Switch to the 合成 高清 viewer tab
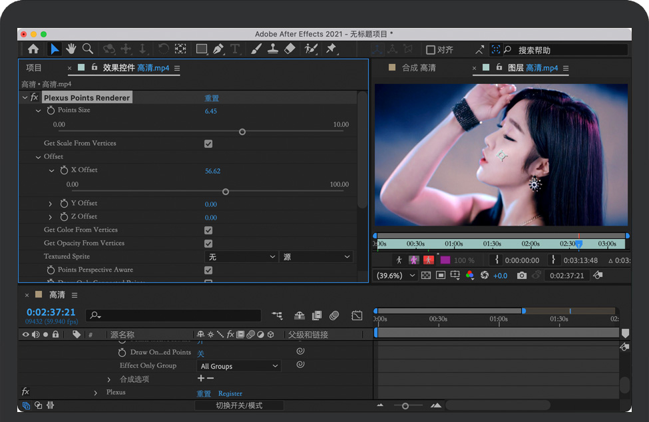Image resolution: width=649 pixels, height=422 pixels. click(x=418, y=68)
